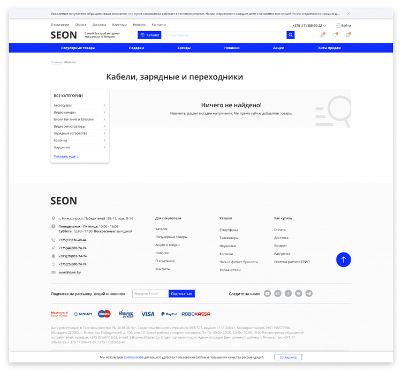Click the PayPal payment logo
Image resolution: width=402 pixels, height=371 pixels.
[x=169, y=314]
